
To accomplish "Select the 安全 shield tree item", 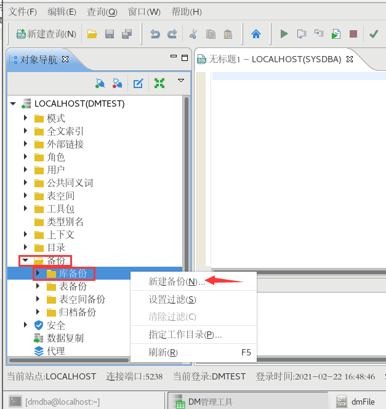I will [x=56, y=325].
